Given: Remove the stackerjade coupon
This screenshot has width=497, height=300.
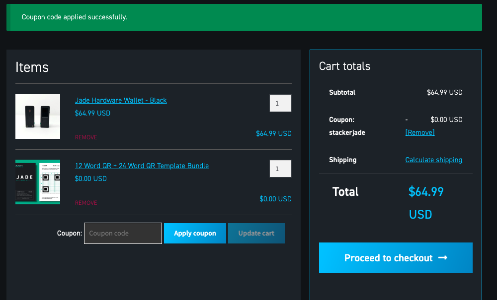Looking at the screenshot, I should click(x=420, y=132).
